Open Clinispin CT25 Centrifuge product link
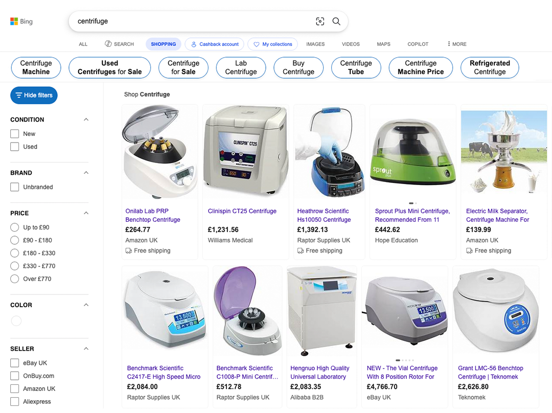The image size is (552, 413). pos(242,211)
